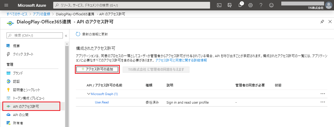
Task: Click the 種類 column header
Action: [x=149, y=85]
